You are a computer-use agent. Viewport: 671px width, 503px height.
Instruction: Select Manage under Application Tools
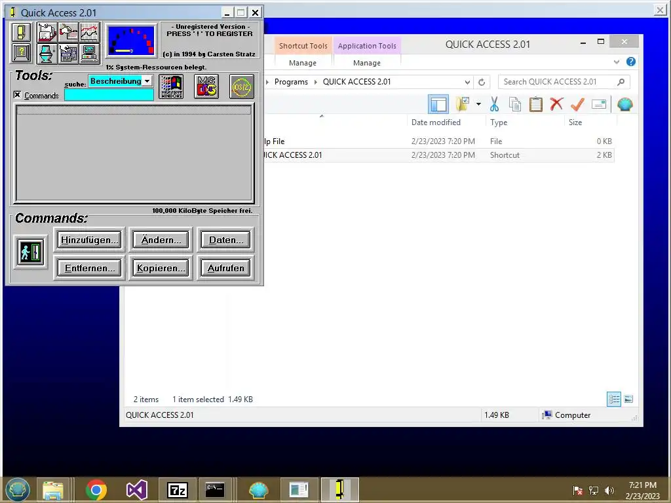pos(367,63)
